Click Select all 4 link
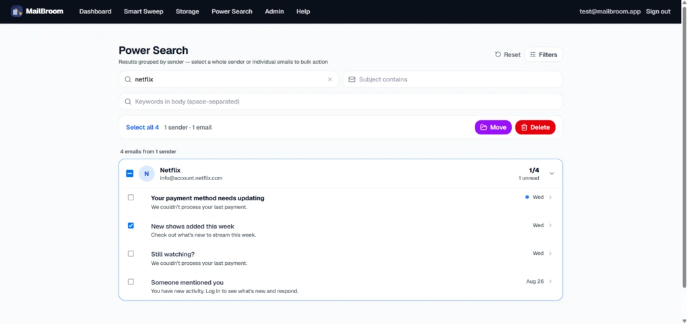Viewport: 687px width, 324px height. click(142, 127)
